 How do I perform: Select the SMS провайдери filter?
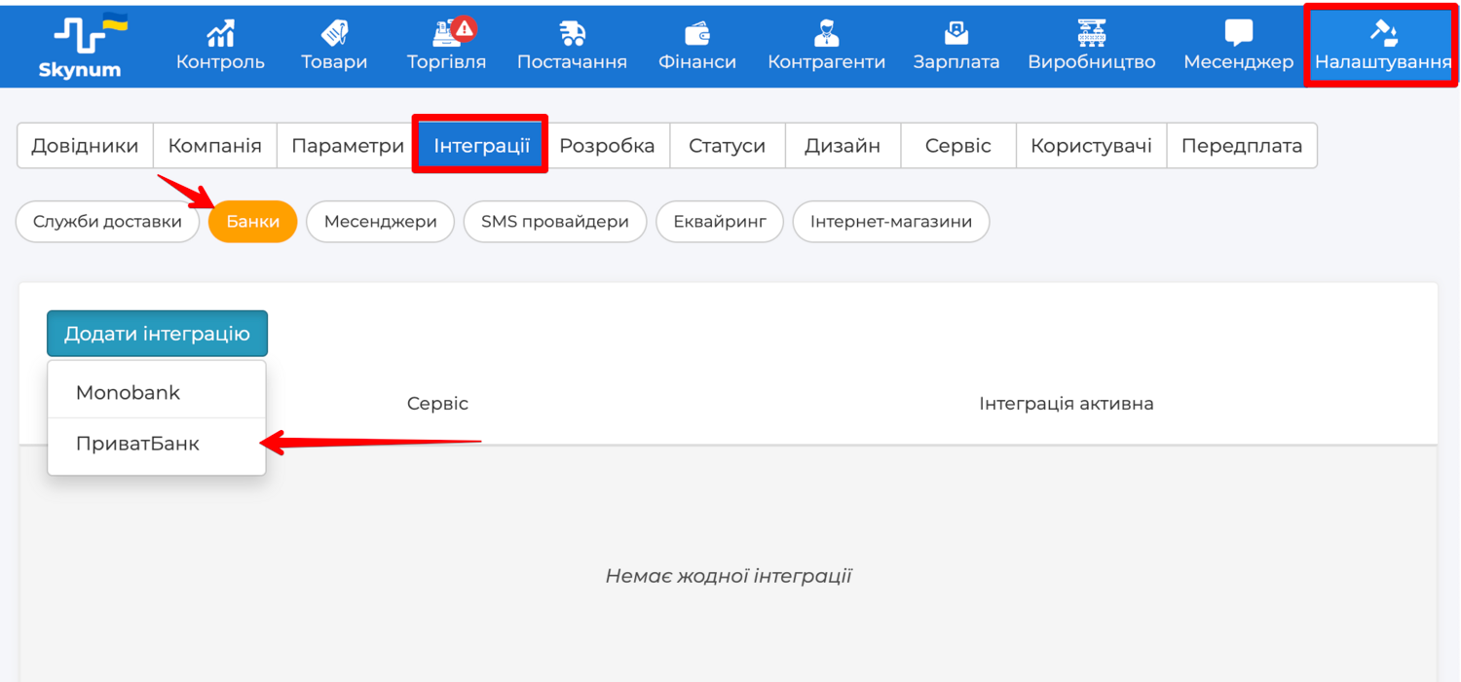tap(554, 222)
